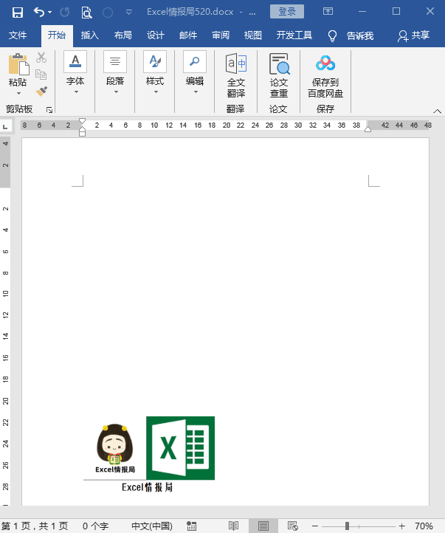
Task: Go to the 审阅 tab
Action: tap(221, 35)
